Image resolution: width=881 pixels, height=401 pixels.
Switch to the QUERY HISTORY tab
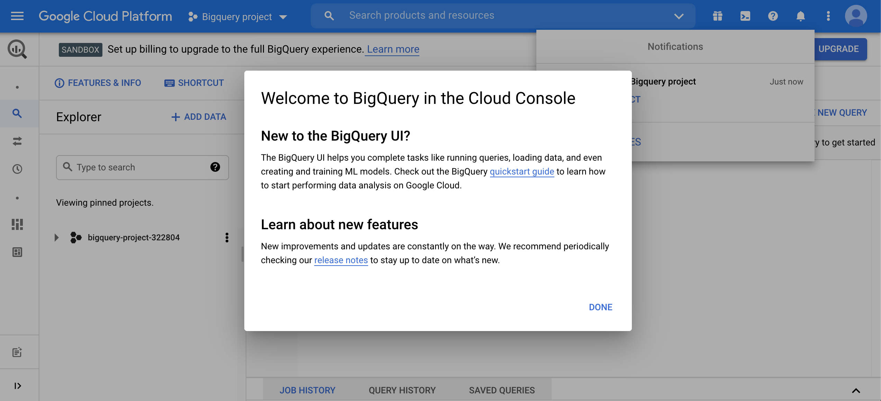(402, 390)
